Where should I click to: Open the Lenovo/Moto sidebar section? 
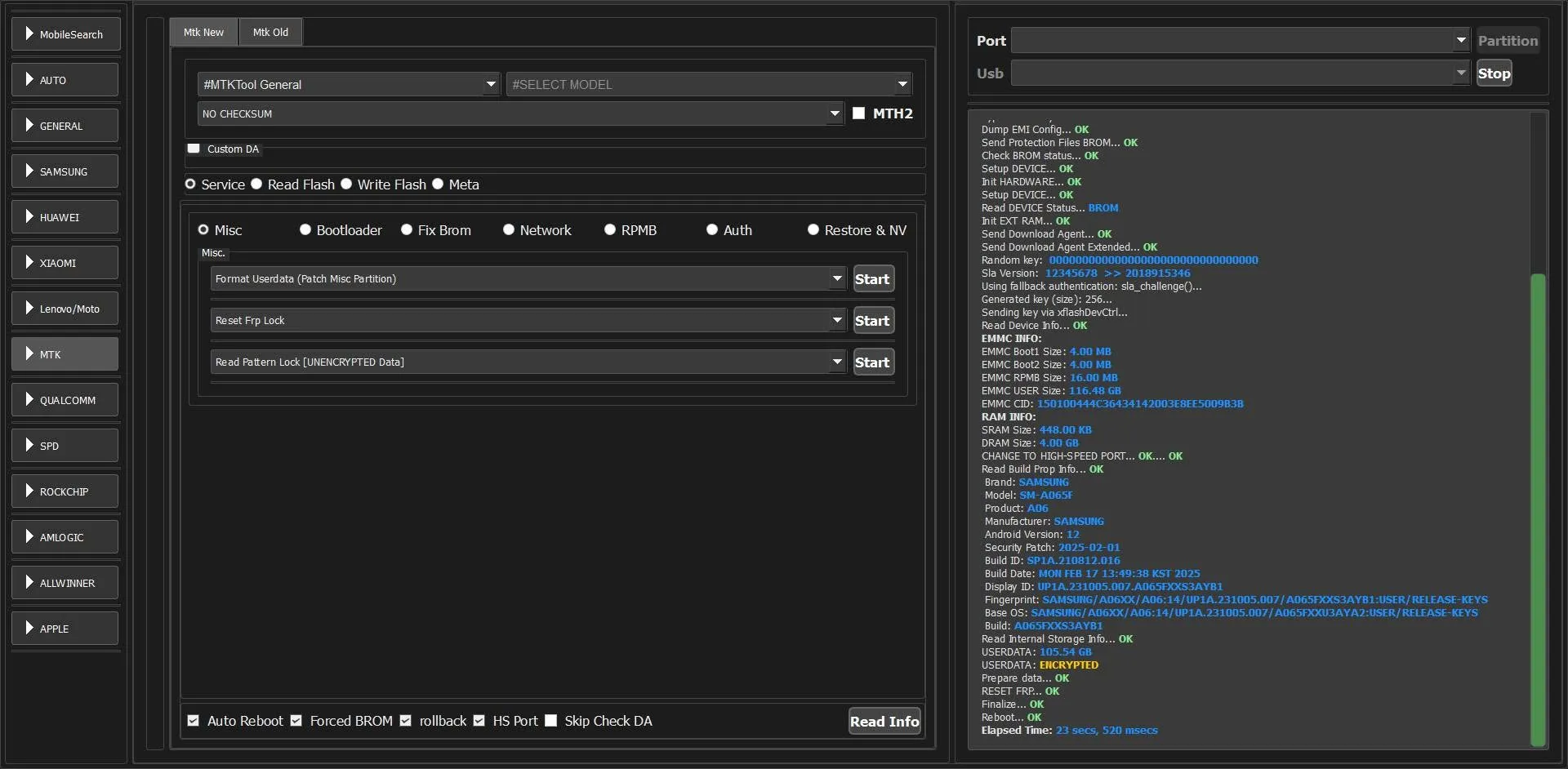pos(66,309)
